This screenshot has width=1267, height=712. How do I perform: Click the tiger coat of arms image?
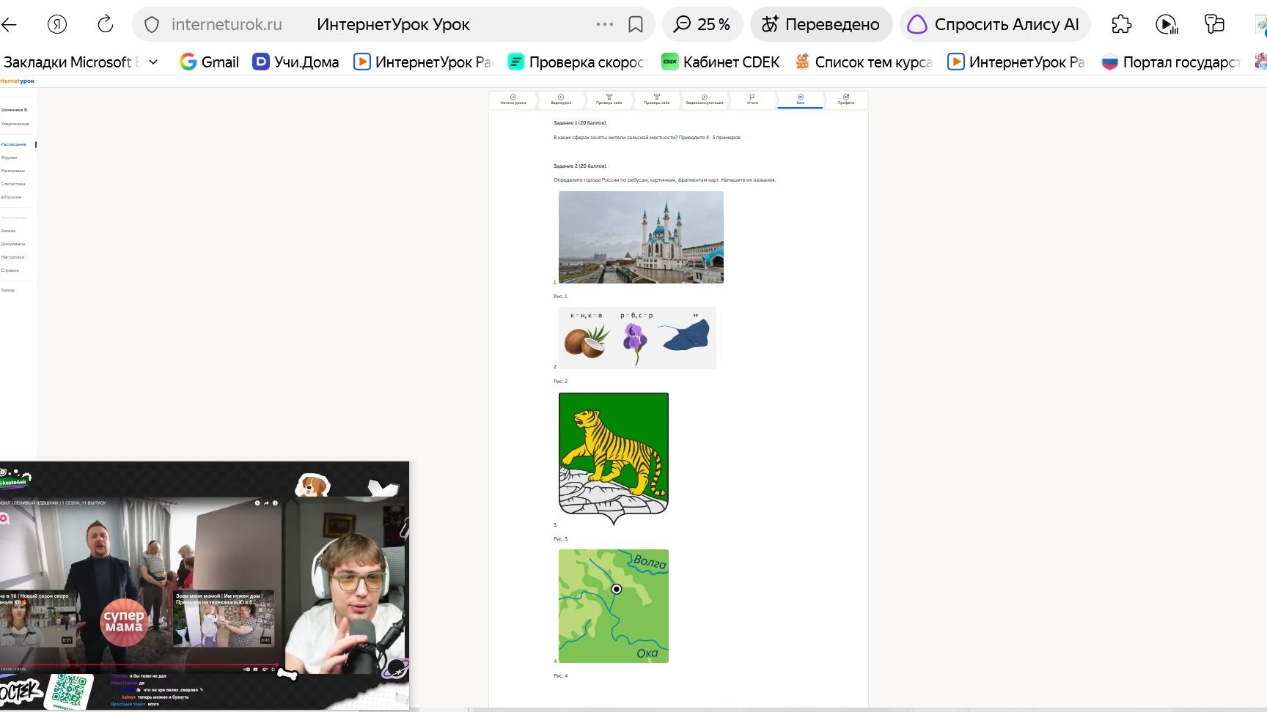click(614, 459)
